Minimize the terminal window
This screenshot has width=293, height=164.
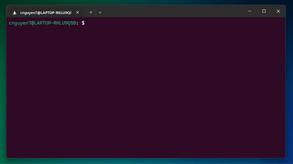click(250, 11)
